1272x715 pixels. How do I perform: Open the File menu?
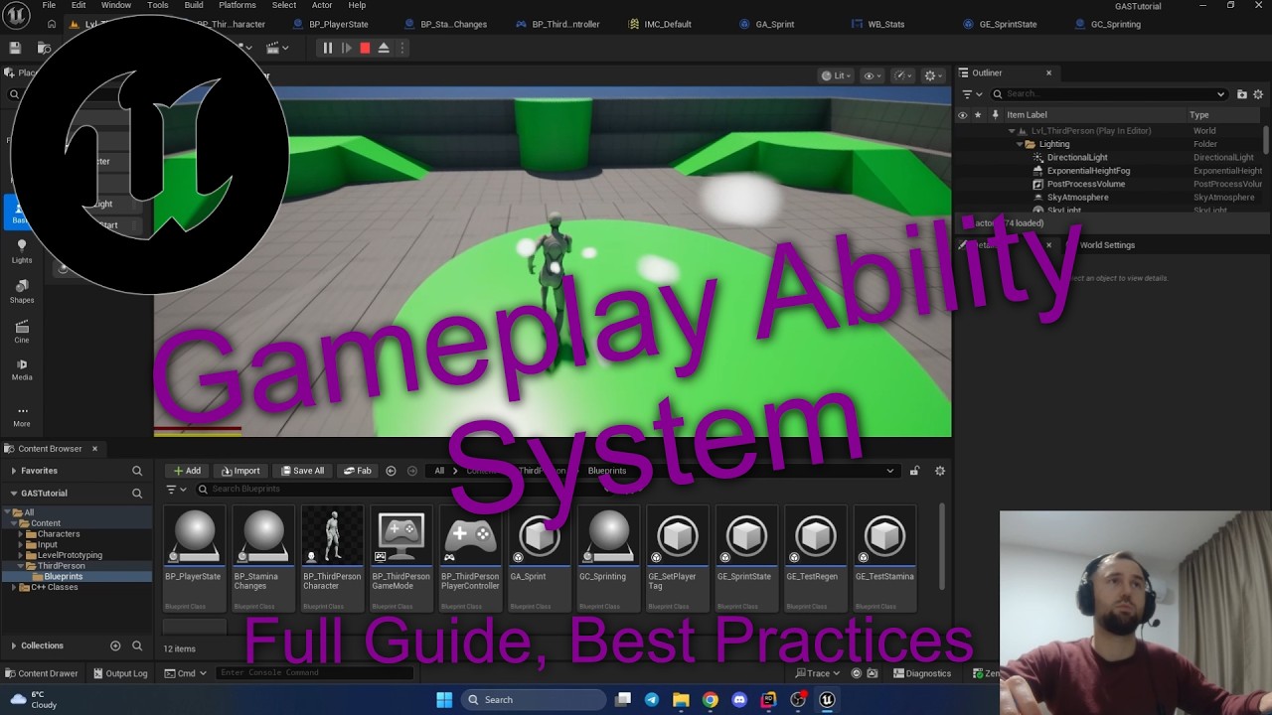pos(49,5)
